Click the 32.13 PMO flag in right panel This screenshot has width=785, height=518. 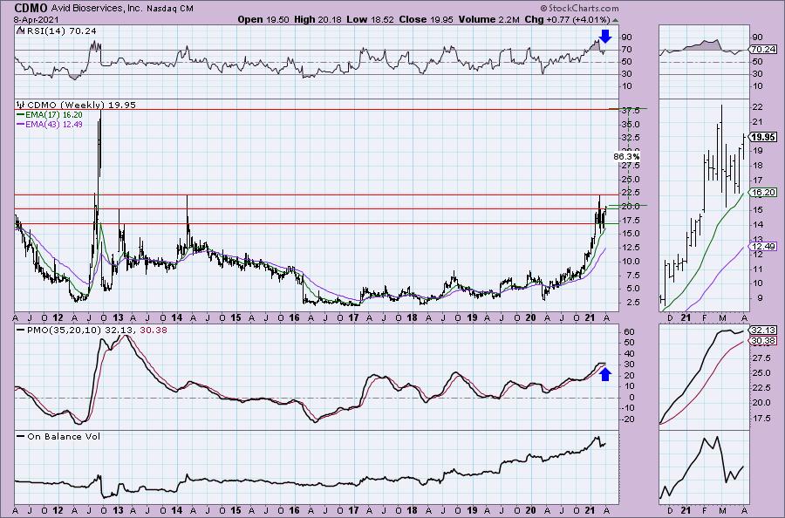coord(764,331)
